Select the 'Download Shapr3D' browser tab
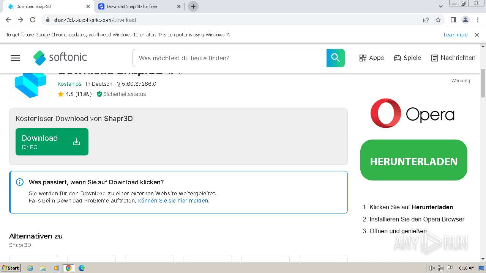Image resolution: width=486 pixels, height=273 pixels. pyautogui.click(x=49, y=6)
